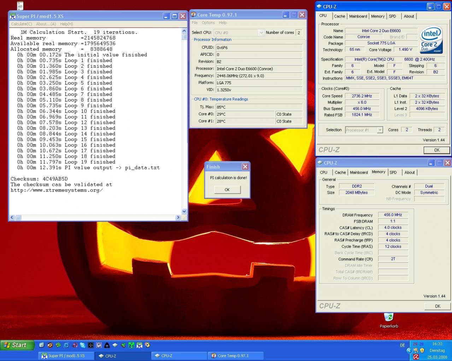Click the yellow security shield tray icon
This screenshot has height=361, width=452.
click(422, 350)
